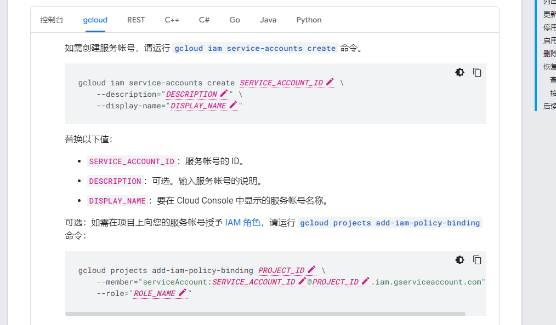Switch to the 控制台 tab
The height and width of the screenshot is (325, 556).
pos(52,20)
